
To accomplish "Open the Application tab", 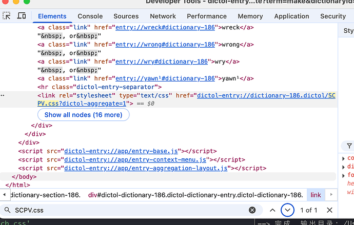I will coord(291,16).
